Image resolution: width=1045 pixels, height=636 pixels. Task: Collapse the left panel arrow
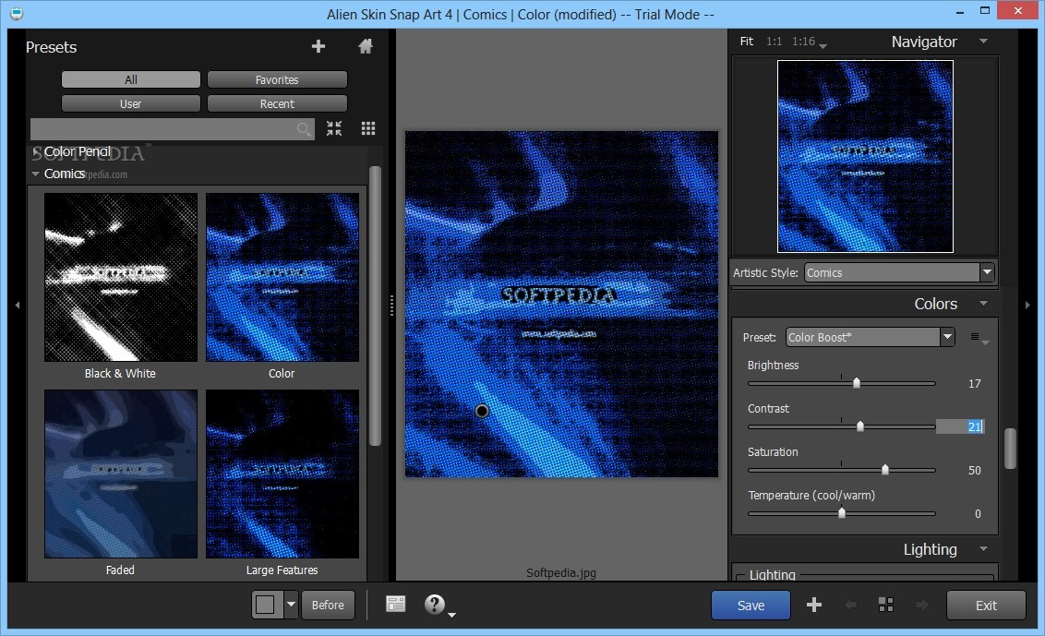[x=18, y=306]
